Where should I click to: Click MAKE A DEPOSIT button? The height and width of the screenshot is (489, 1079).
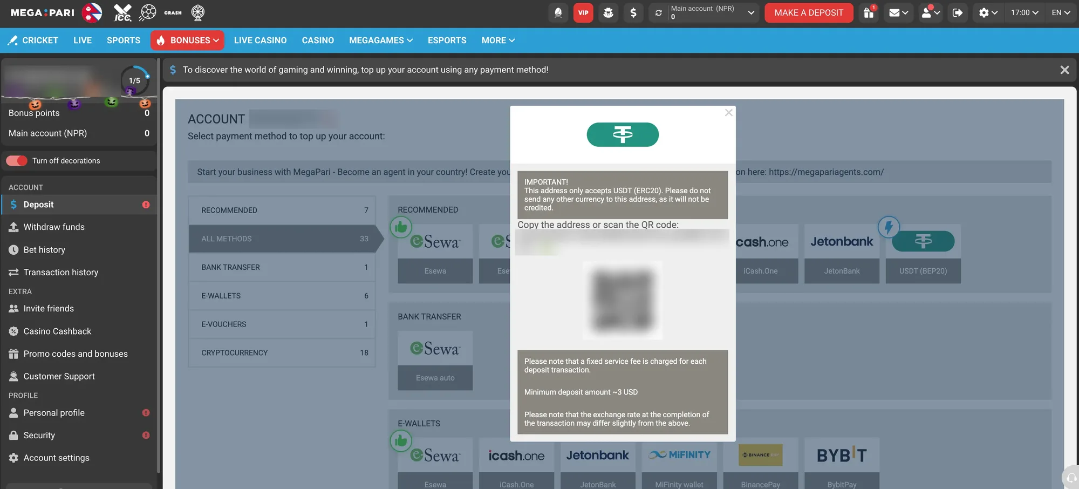809,13
